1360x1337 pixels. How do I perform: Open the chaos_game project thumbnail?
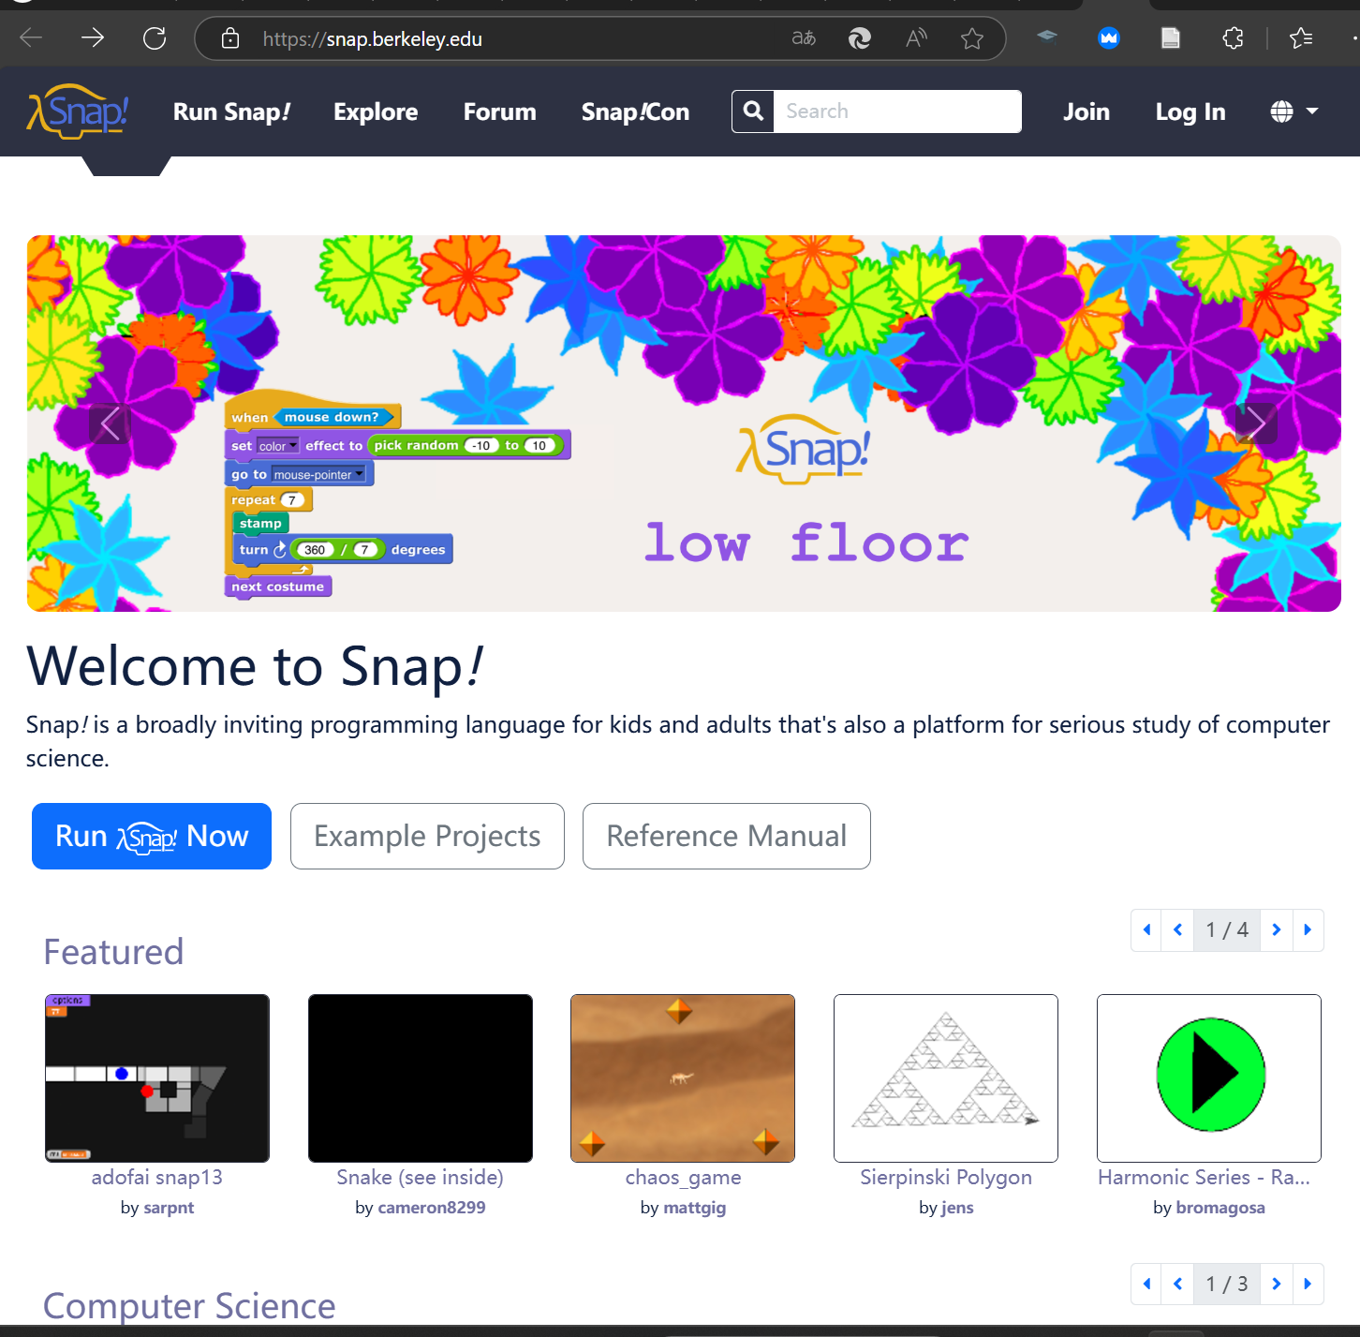(683, 1078)
